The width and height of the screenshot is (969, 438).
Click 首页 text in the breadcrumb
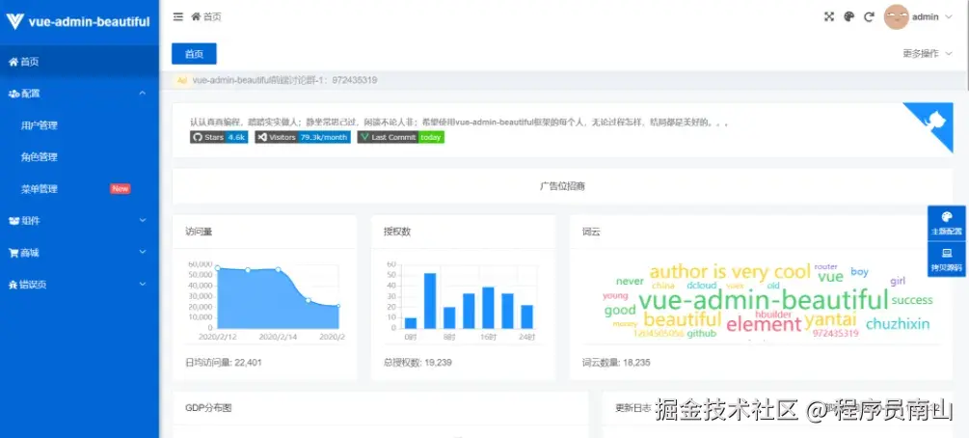pyautogui.click(x=212, y=16)
